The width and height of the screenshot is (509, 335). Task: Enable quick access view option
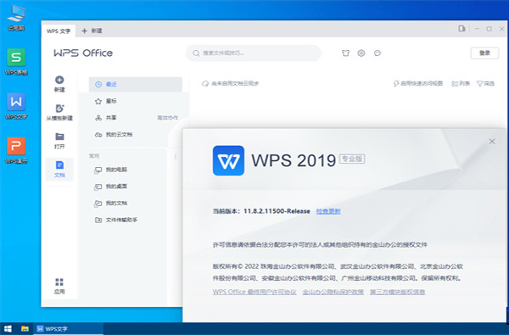pyautogui.click(x=417, y=83)
